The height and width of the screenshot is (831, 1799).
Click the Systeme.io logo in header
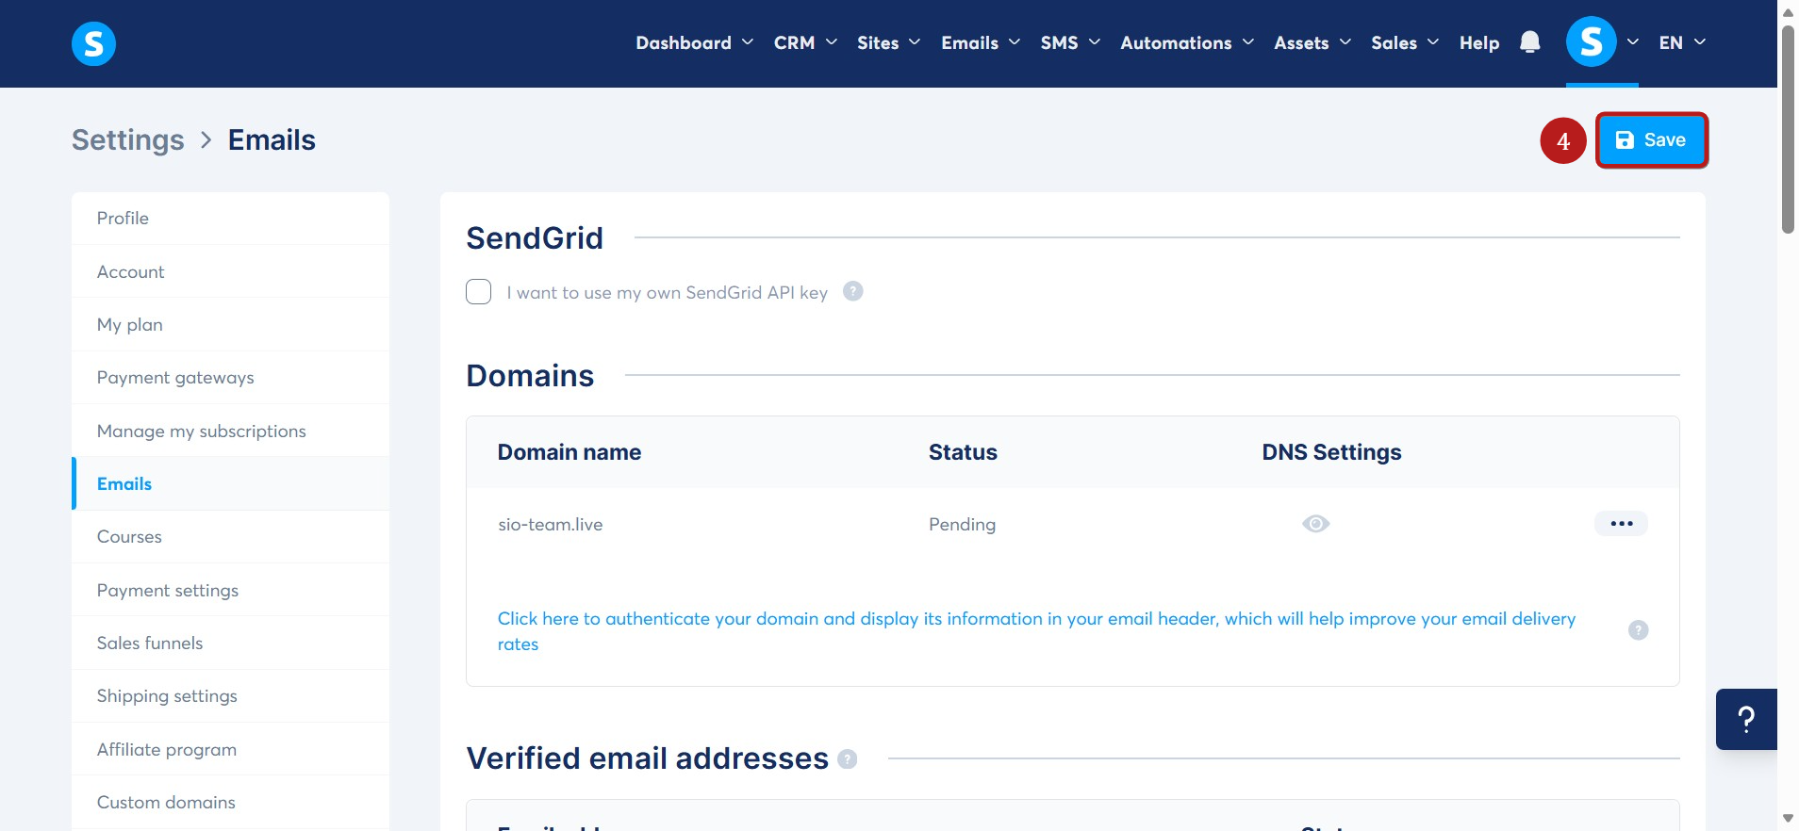[93, 43]
